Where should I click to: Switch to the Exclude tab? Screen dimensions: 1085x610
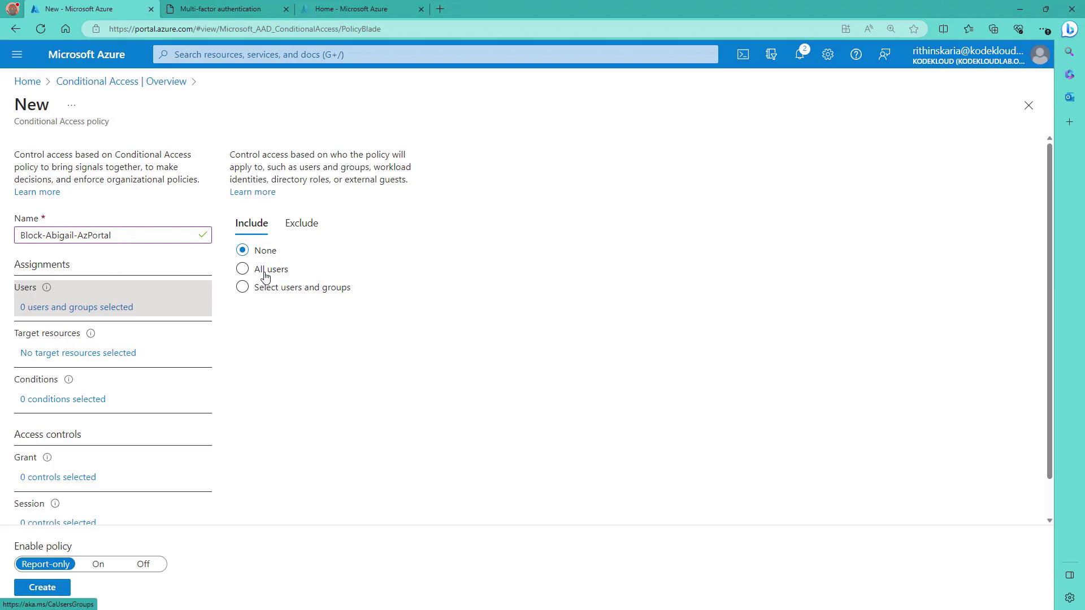[301, 223]
